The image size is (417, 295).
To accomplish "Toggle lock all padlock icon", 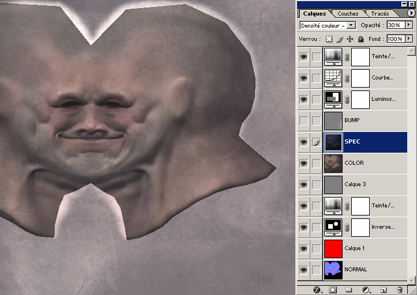I will (360, 39).
